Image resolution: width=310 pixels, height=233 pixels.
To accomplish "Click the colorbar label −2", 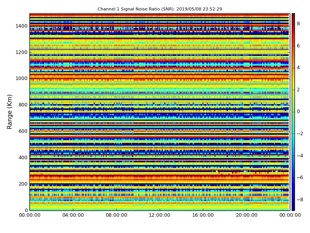I will coord(300,134).
